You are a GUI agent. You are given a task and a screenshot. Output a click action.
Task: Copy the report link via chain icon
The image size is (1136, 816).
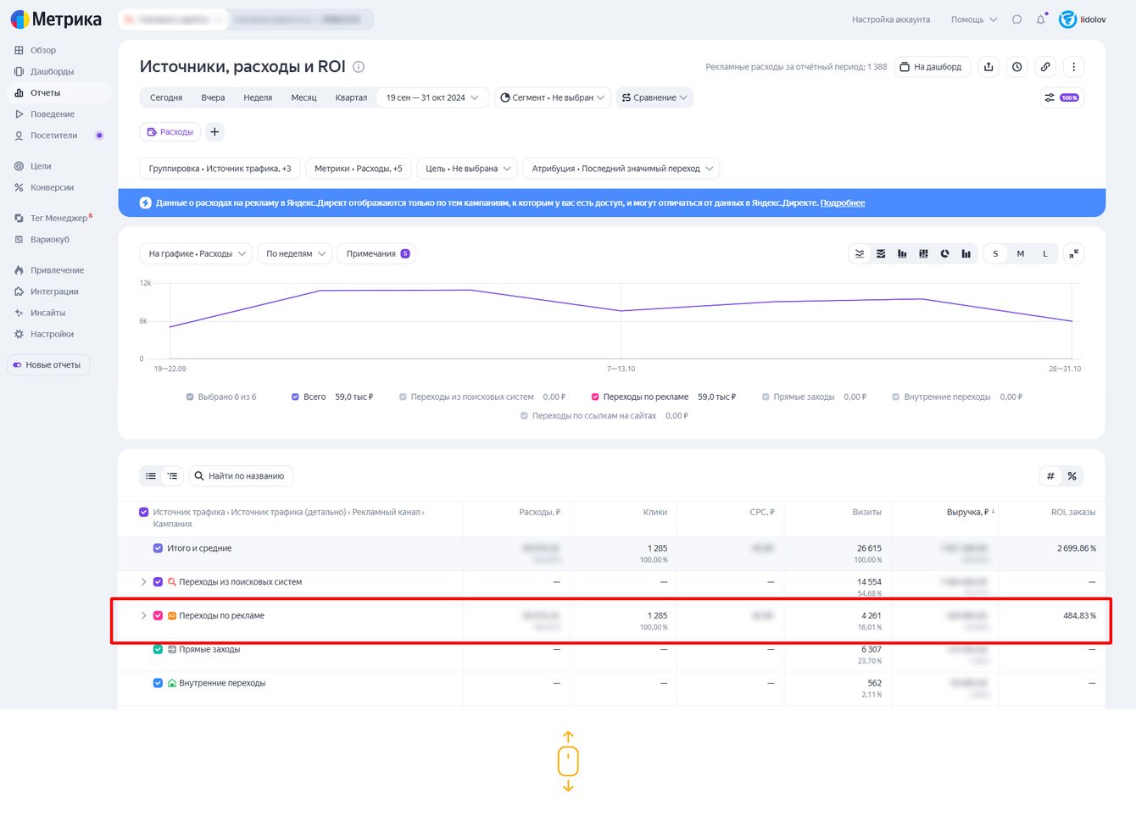tap(1045, 67)
